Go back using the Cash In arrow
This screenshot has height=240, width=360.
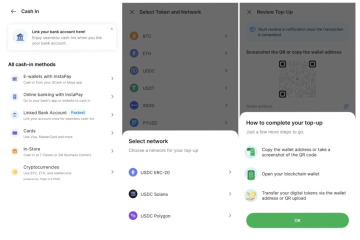[x=13, y=11]
